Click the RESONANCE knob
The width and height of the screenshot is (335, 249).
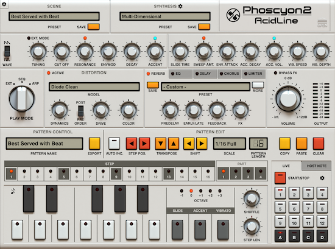(x=85, y=51)
